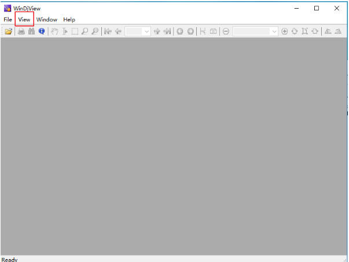Select the rectangle selection tool
The width and height of the screenshot is (349, 262).
(75, 31)
